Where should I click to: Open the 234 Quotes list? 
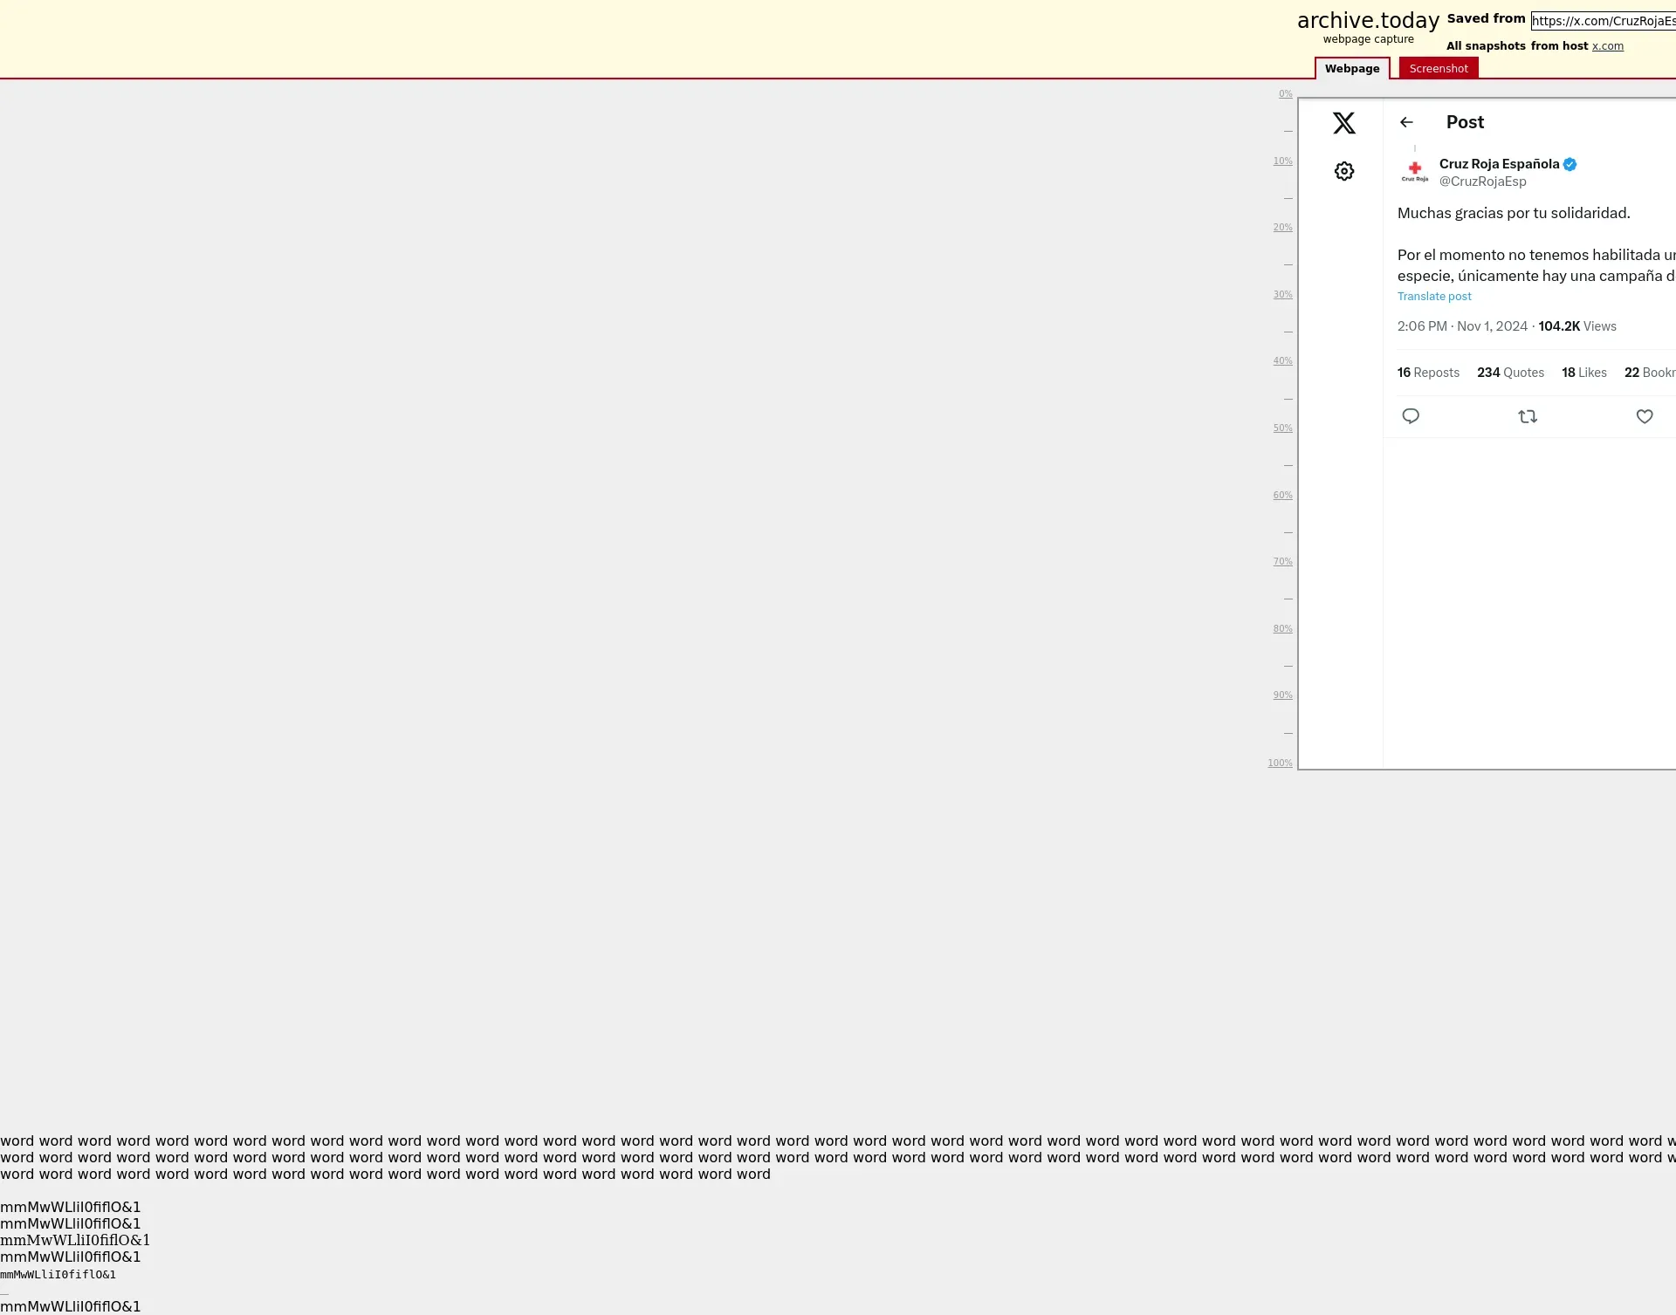(1510, 373)
